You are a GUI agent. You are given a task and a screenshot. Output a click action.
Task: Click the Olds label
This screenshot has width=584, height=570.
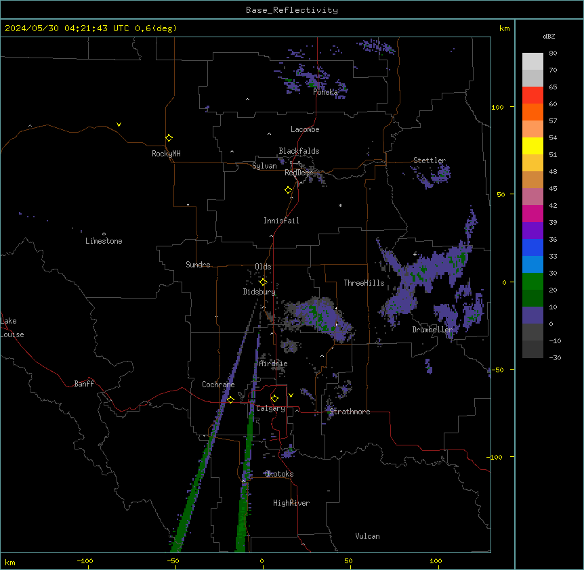(x=263, y=267)
